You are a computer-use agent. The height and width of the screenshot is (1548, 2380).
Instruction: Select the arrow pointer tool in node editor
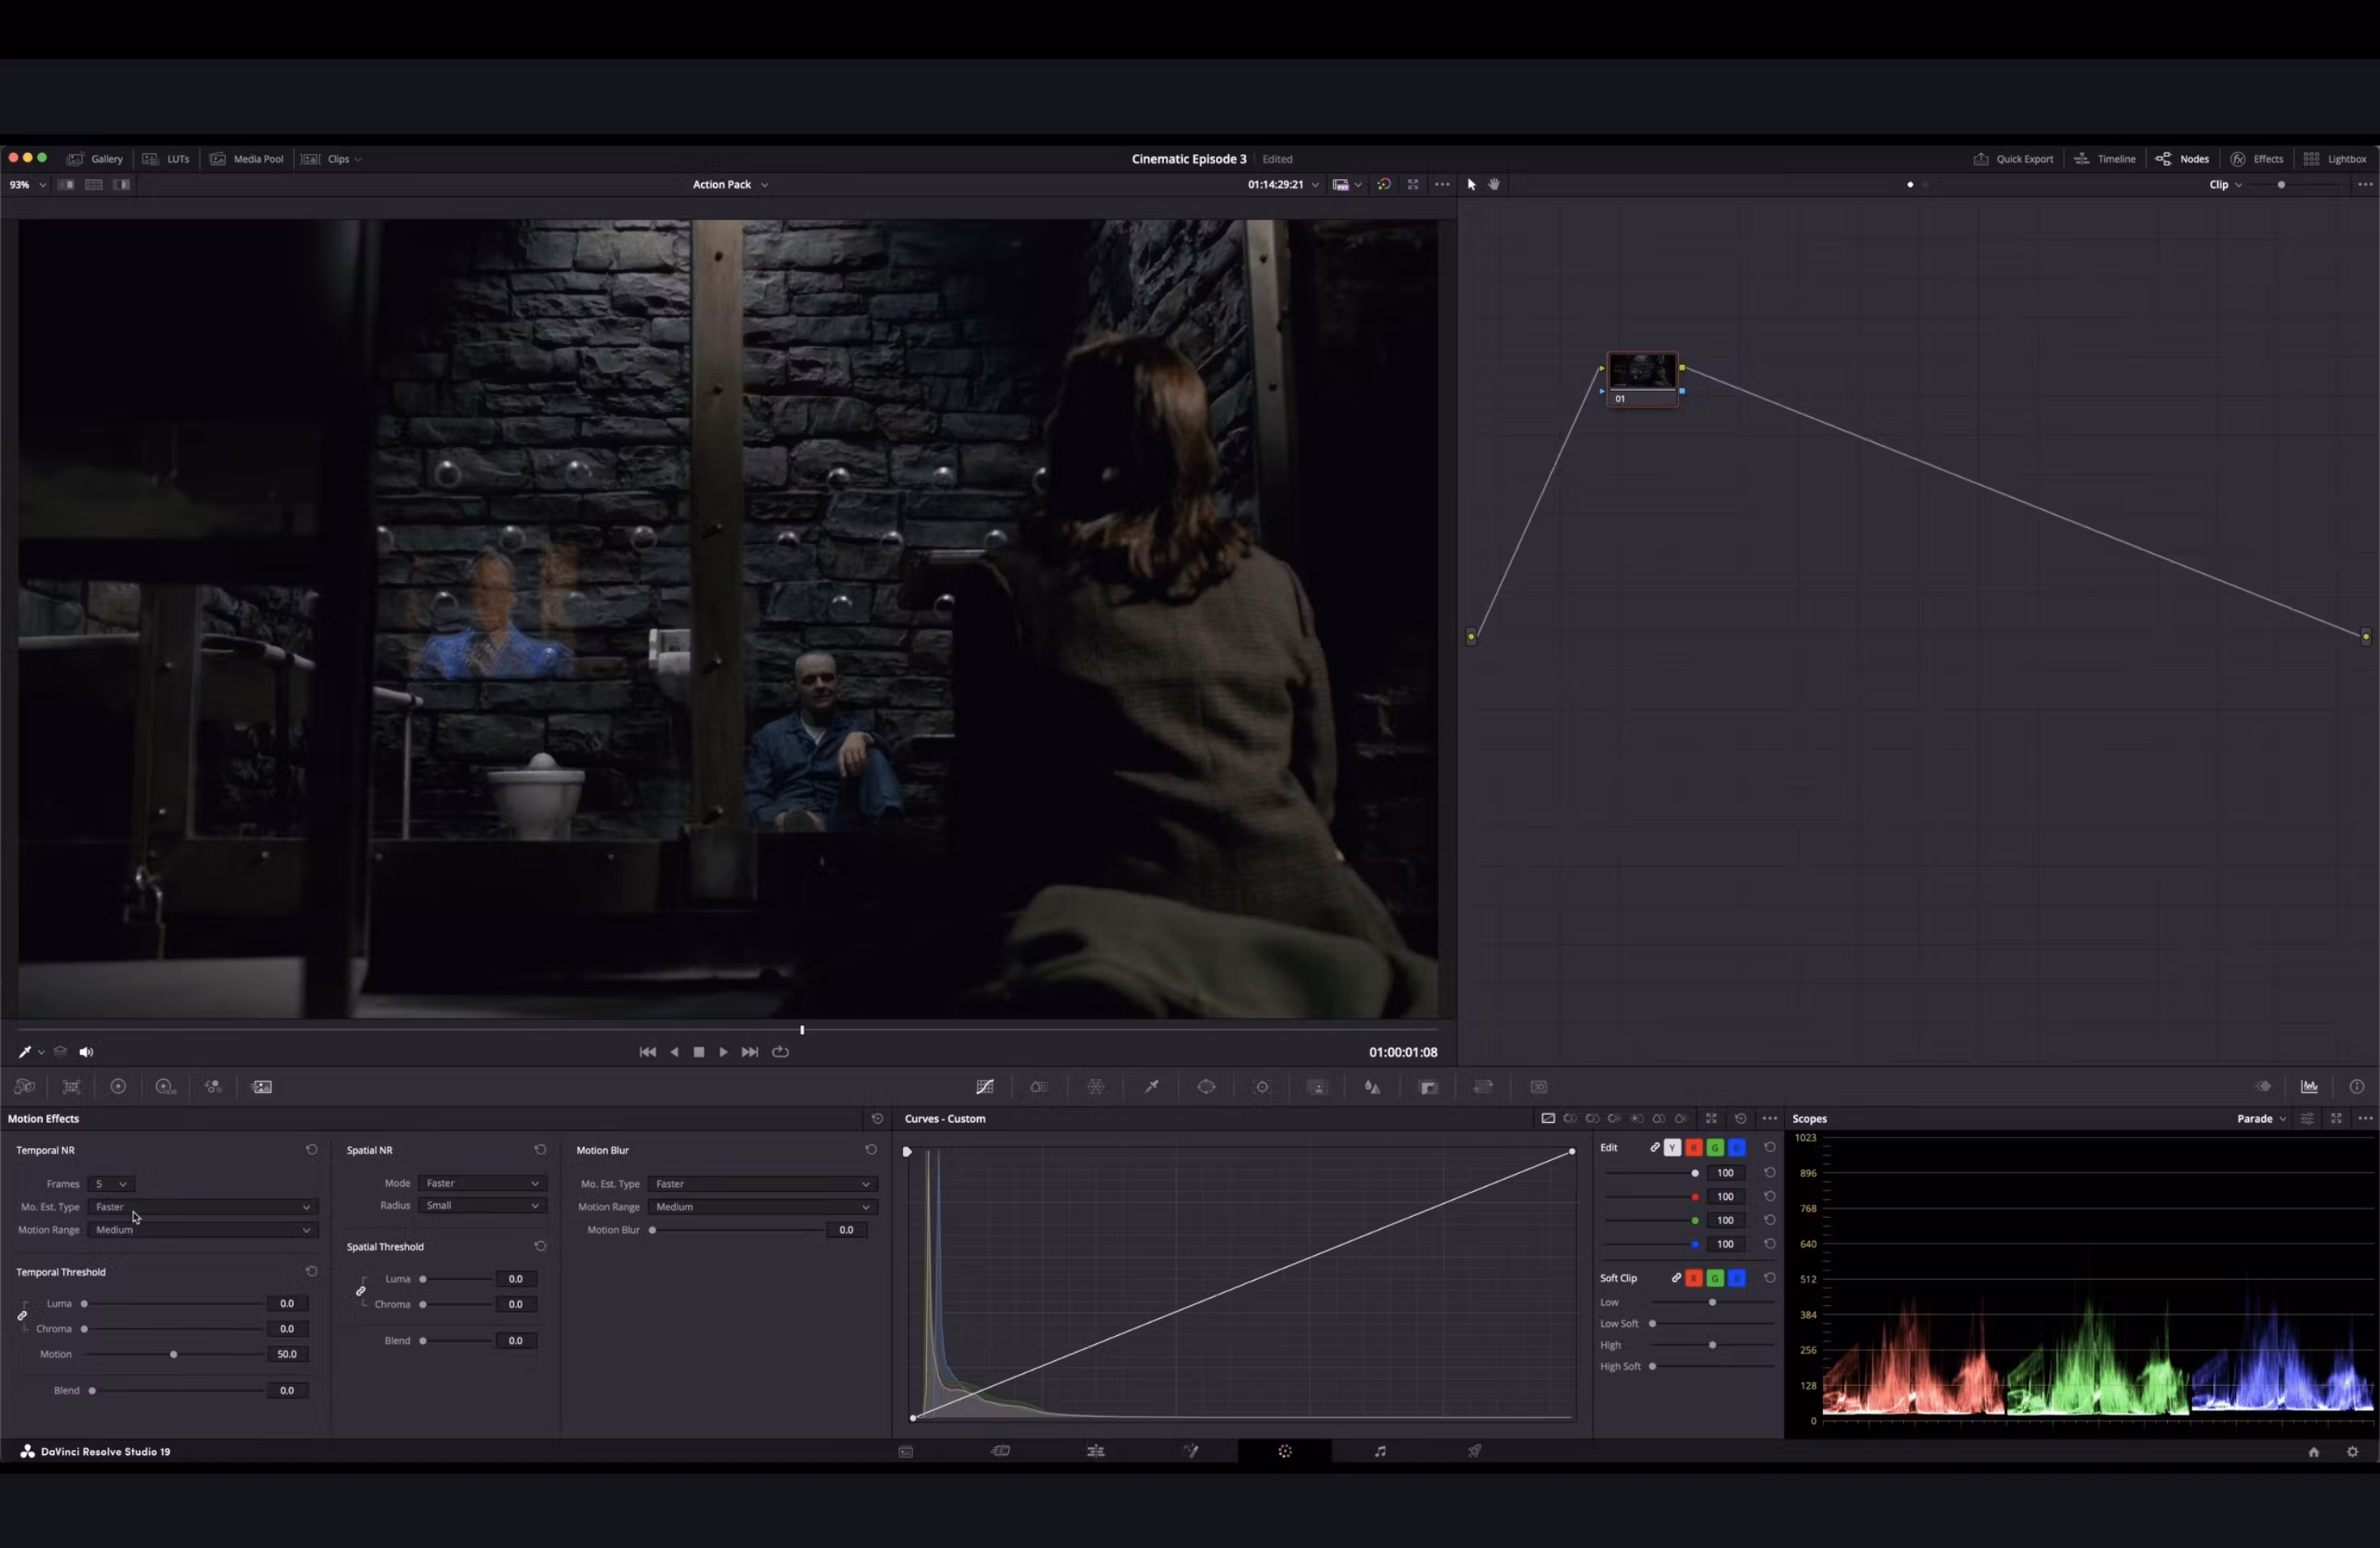coord(1471,185)
